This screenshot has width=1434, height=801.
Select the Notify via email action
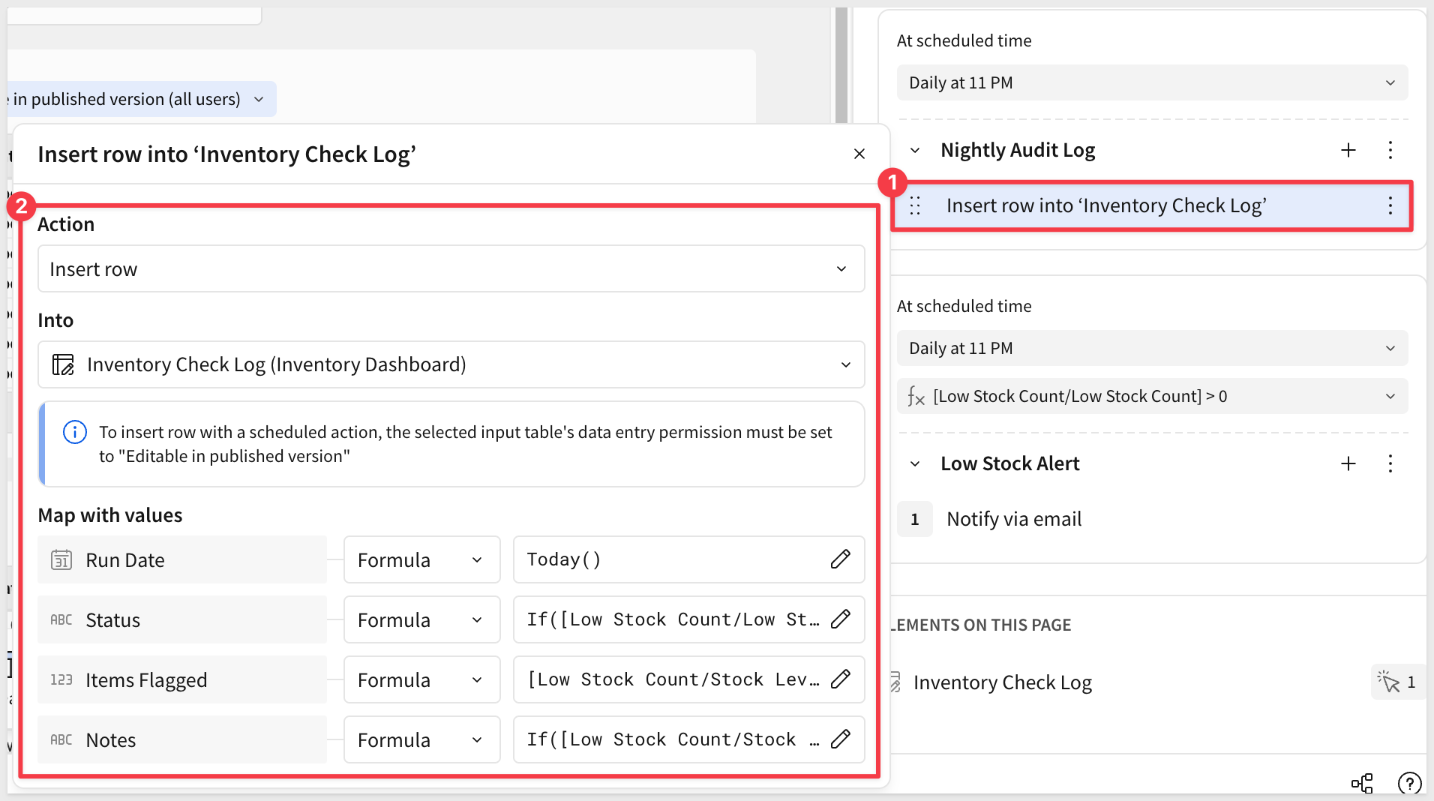point(1013,520)
